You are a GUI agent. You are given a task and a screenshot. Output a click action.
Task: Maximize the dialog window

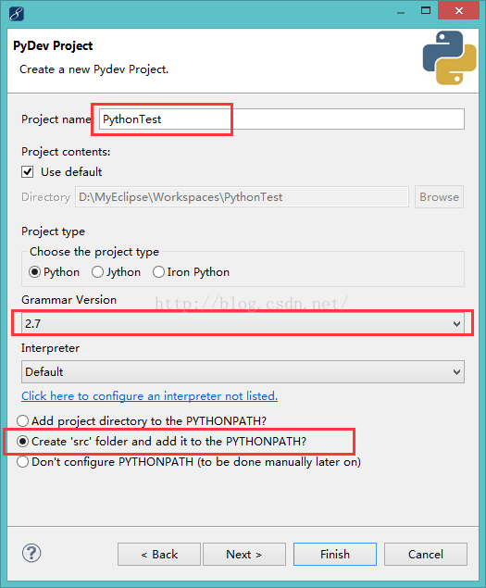pyautogui.click(x=426, y=10)
